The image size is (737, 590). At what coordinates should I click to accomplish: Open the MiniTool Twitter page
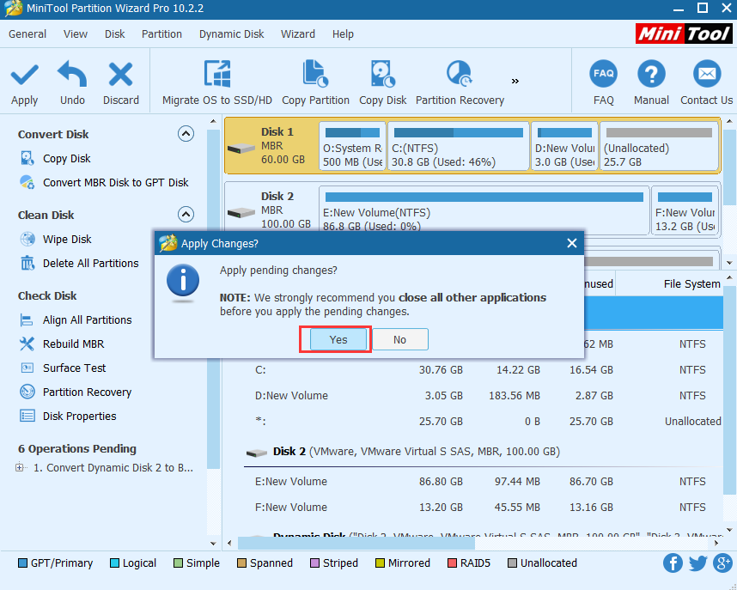pos(698,563)
